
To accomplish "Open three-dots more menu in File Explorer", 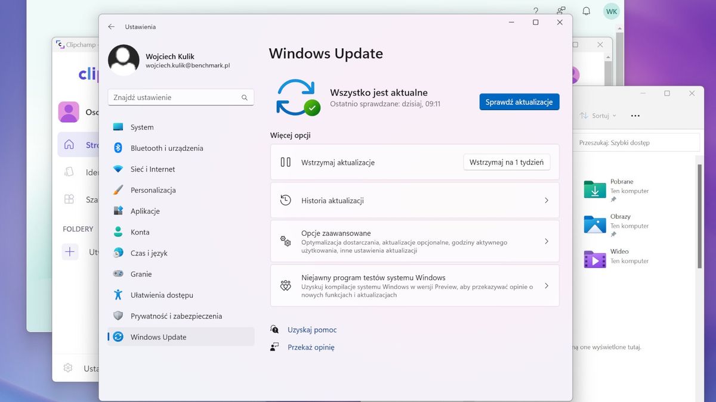I will [x=635, y=116].
